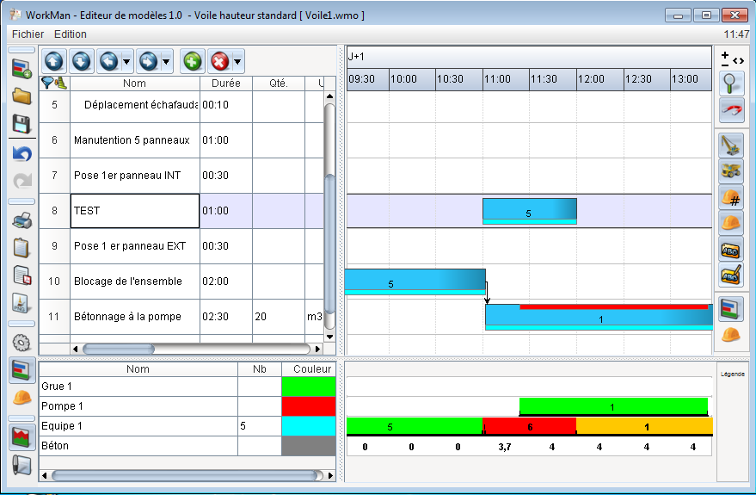Screen dimensions: 756x495
Task: Open dropdown beside the left arrow button
Action: pyautogui.click(x=126, y=61)
